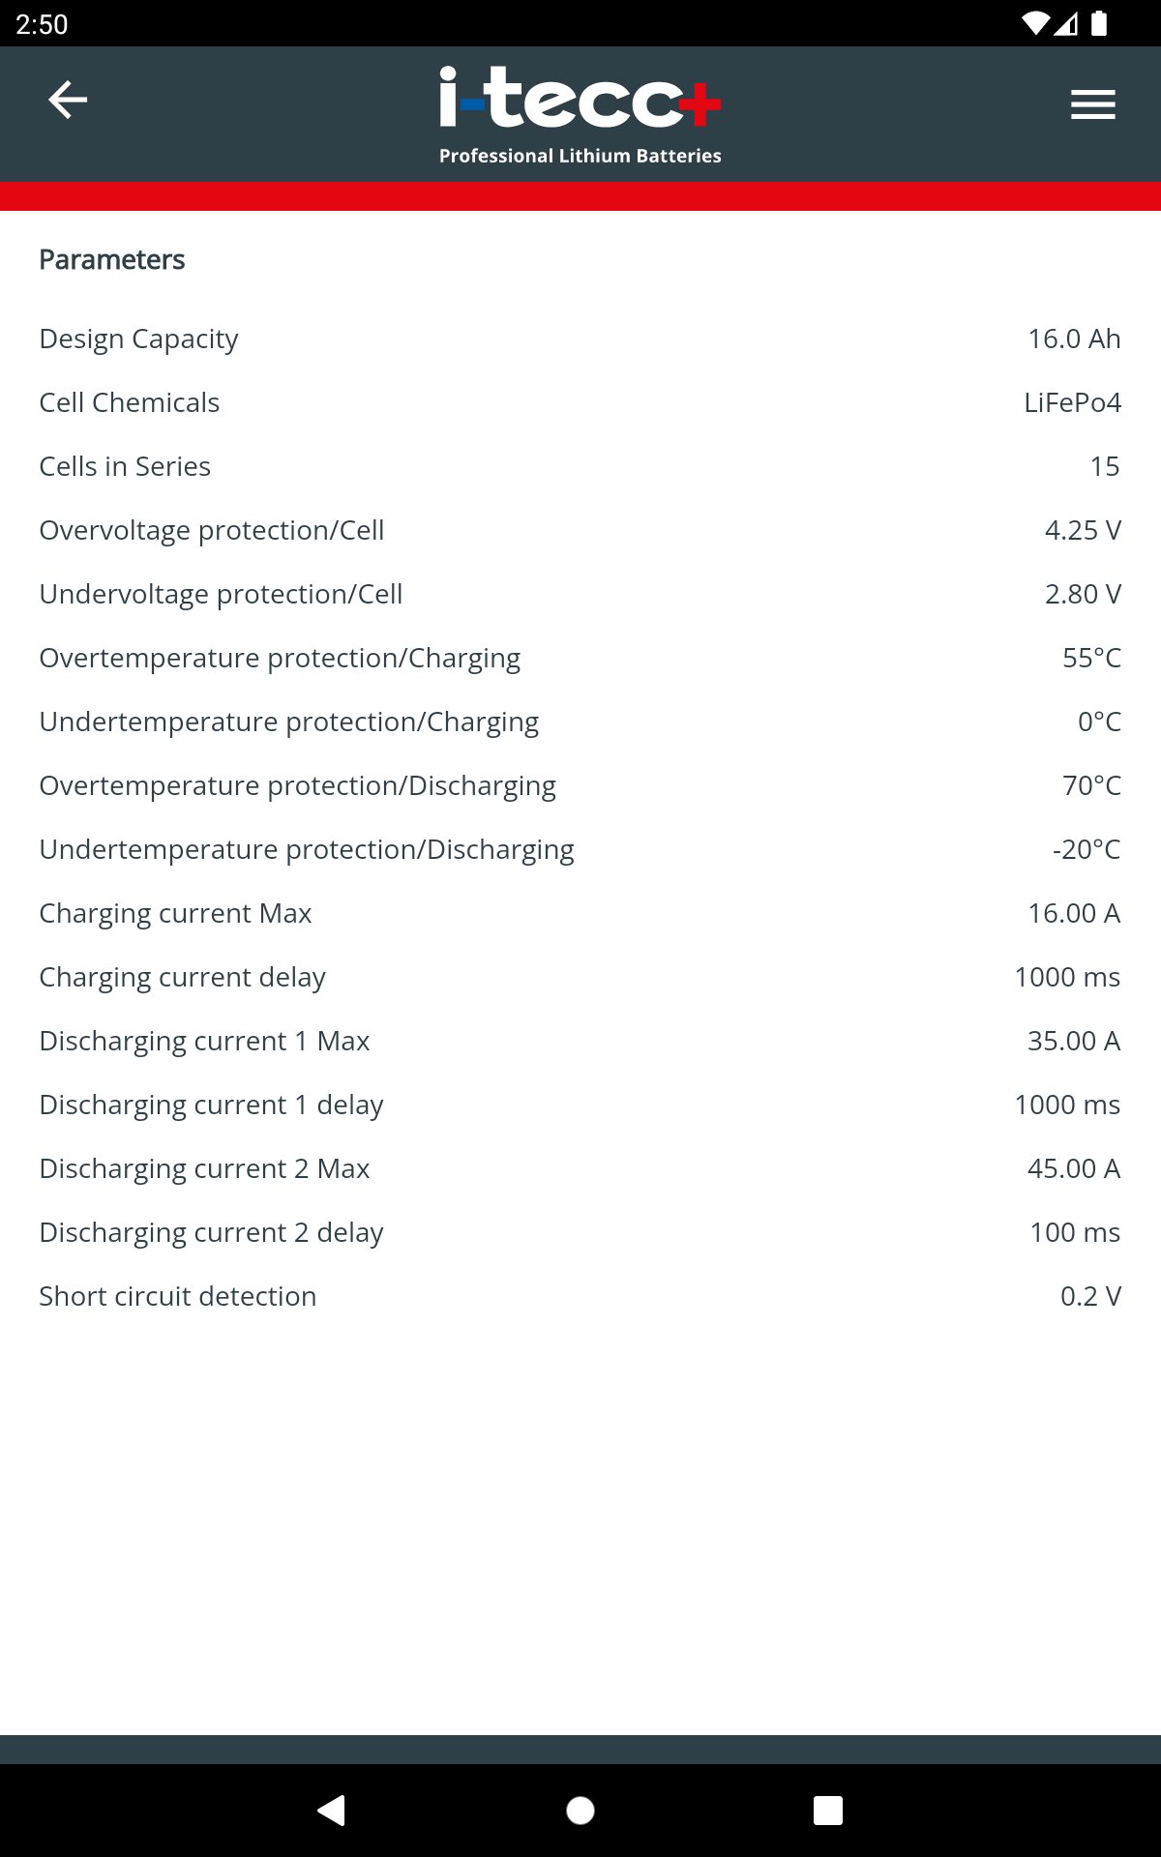Tap the -20°C undertemperature discharging value
This screenshot has width=1161, height=1857.
pos(1086,849)
